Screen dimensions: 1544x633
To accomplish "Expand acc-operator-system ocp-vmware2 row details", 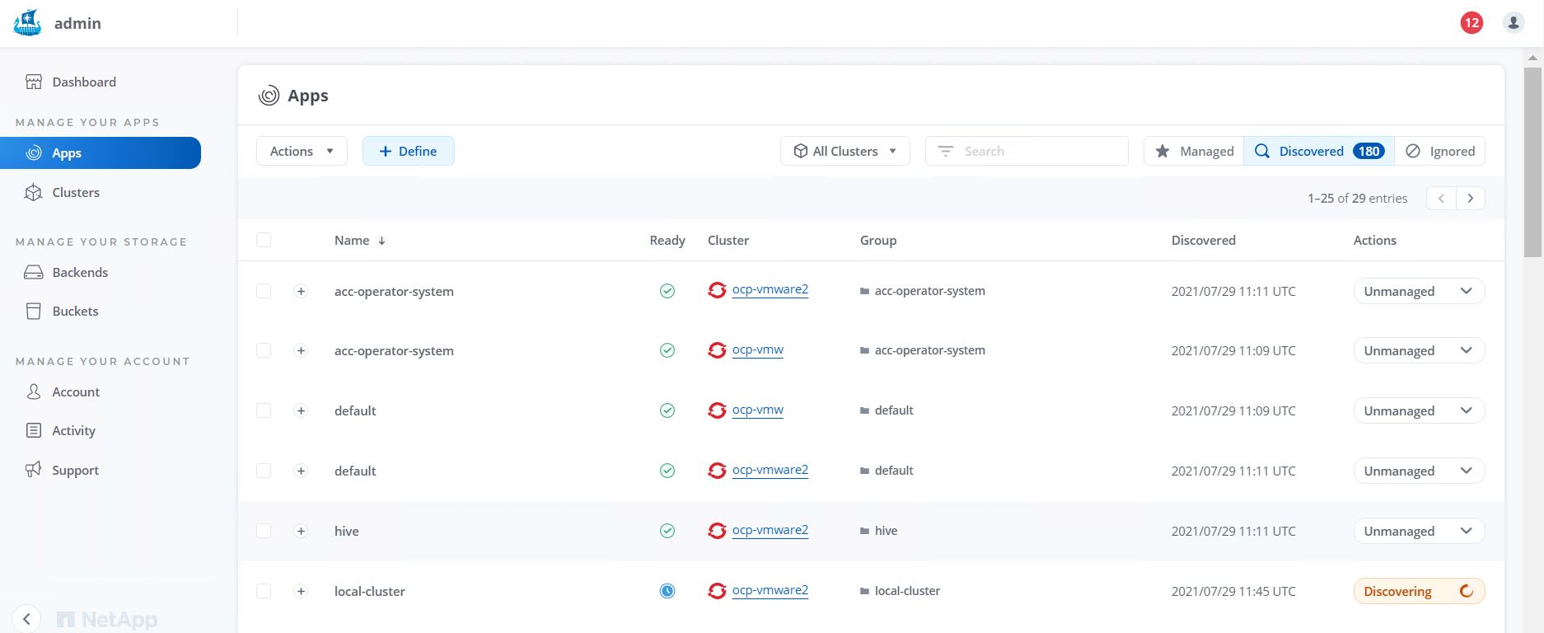I will point(301,291).
